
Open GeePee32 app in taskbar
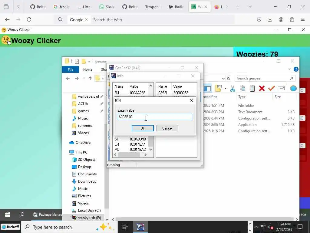pos(140,227)
